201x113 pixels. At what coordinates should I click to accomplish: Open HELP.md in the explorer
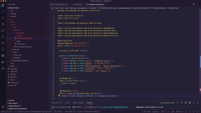click(13, 77)
